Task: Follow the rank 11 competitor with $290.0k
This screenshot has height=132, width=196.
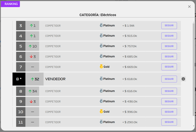Action: pyautogui.click(x=169, y=122)
